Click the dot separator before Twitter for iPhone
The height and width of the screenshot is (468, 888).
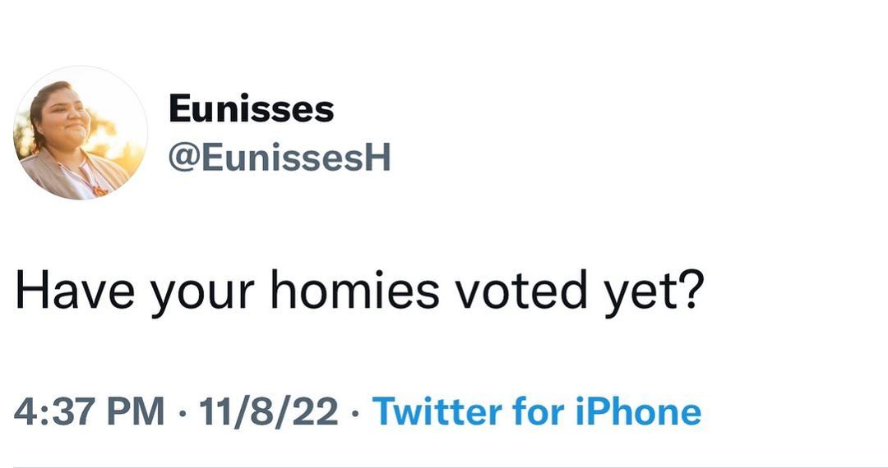tap(355, 412)
